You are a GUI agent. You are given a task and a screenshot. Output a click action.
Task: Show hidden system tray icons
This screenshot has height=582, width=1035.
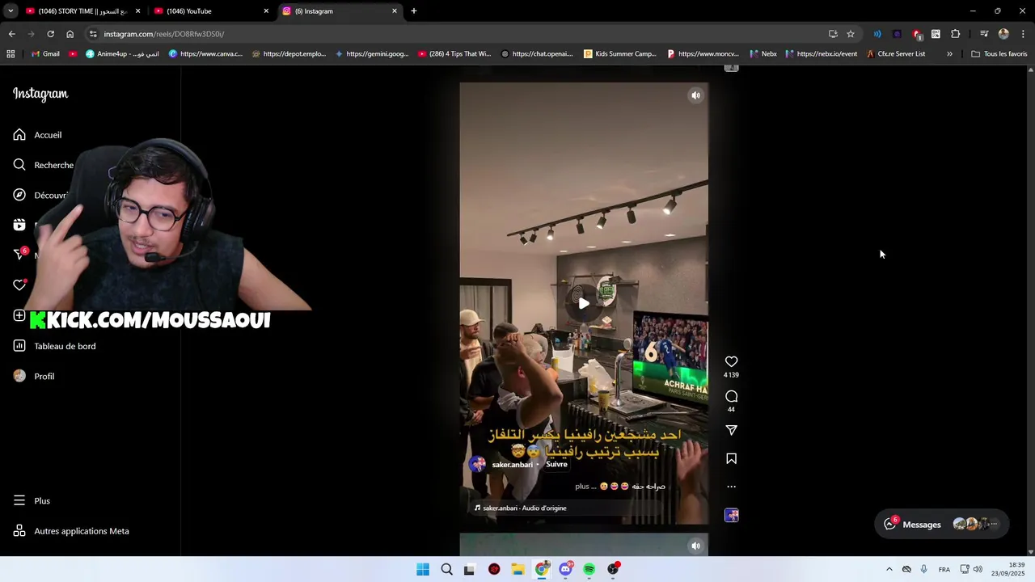point(889,569)
